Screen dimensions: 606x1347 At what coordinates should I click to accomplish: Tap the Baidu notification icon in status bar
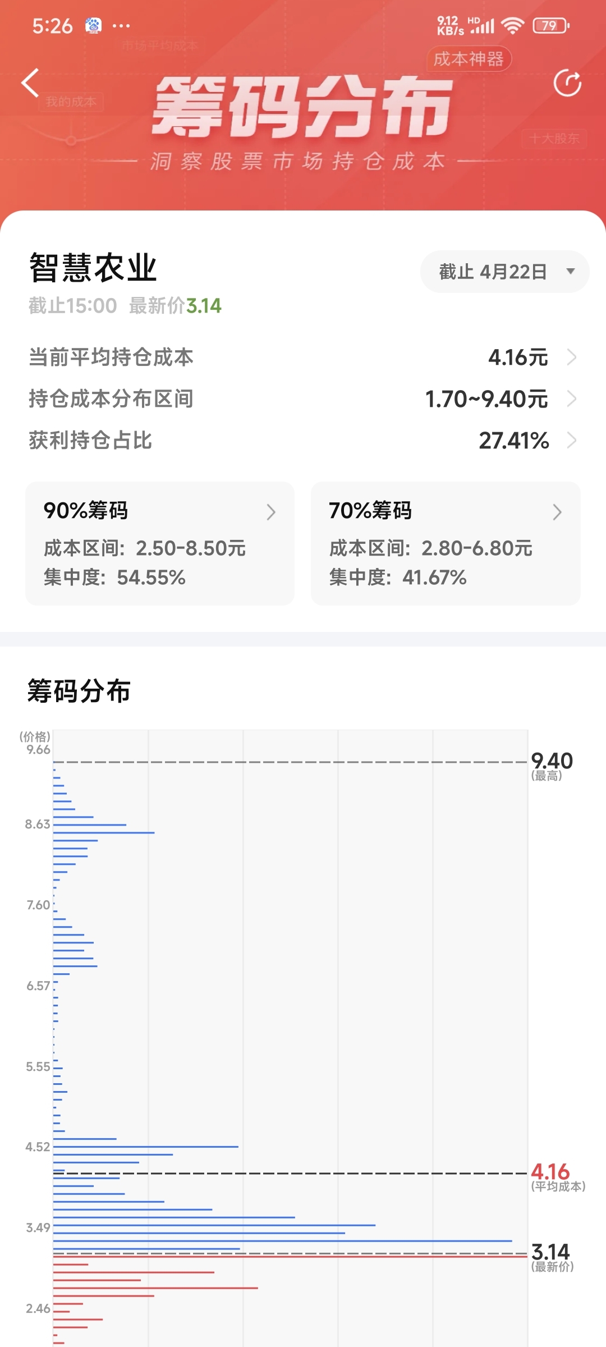(x=93, y=26)
